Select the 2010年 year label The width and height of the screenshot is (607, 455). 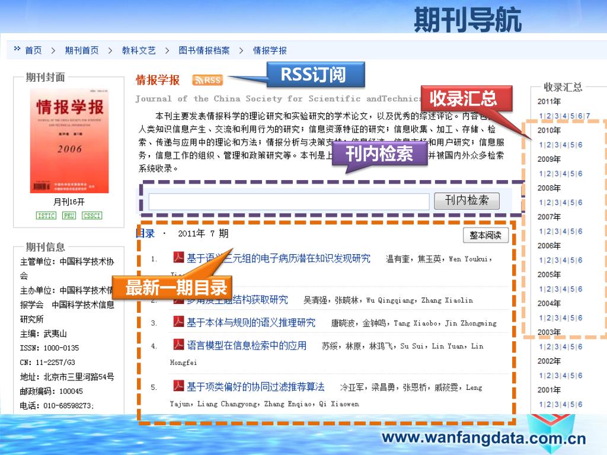point(549,130)
